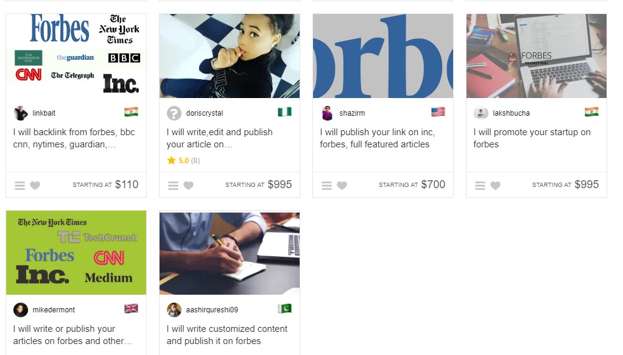The width and height of the screenshot is (623, 355).
Task: Click the 5.0 star rating on doriscrystal's gig
Action: (183, 160)
